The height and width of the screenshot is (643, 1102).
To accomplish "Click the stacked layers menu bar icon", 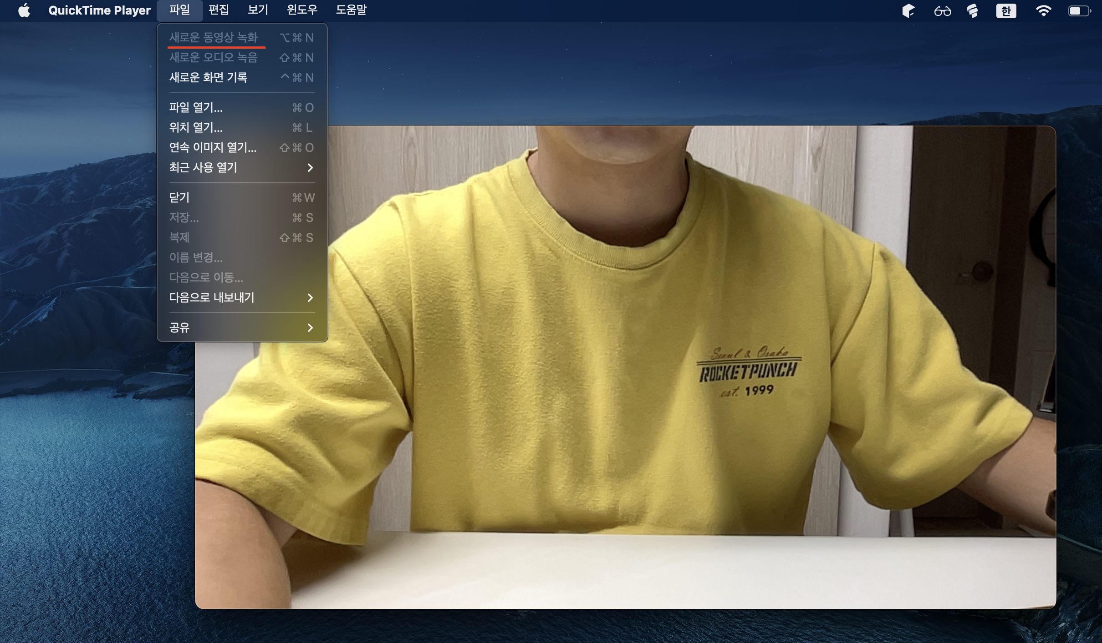I will pyautogui.click(x=973, y=10).
